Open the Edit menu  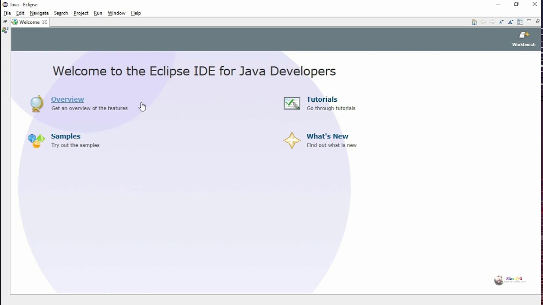click(20, 13)
